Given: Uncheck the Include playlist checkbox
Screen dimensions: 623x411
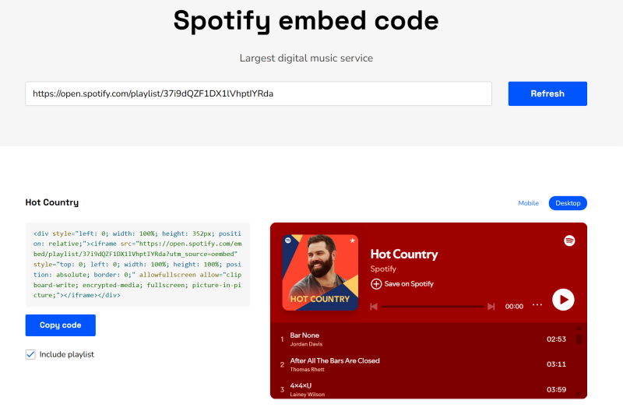Looking at the screenshot, I should coord(30,354).
